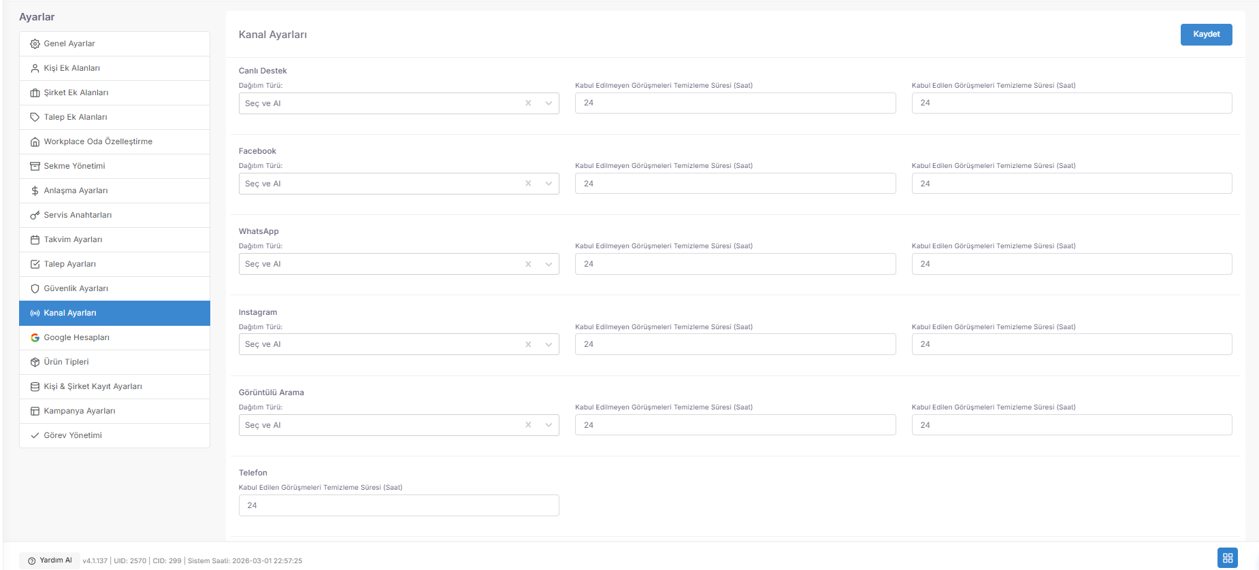
Task: Expand Instagram Dağıtım Türü dropdown arrow
Action: coord(549,344)
